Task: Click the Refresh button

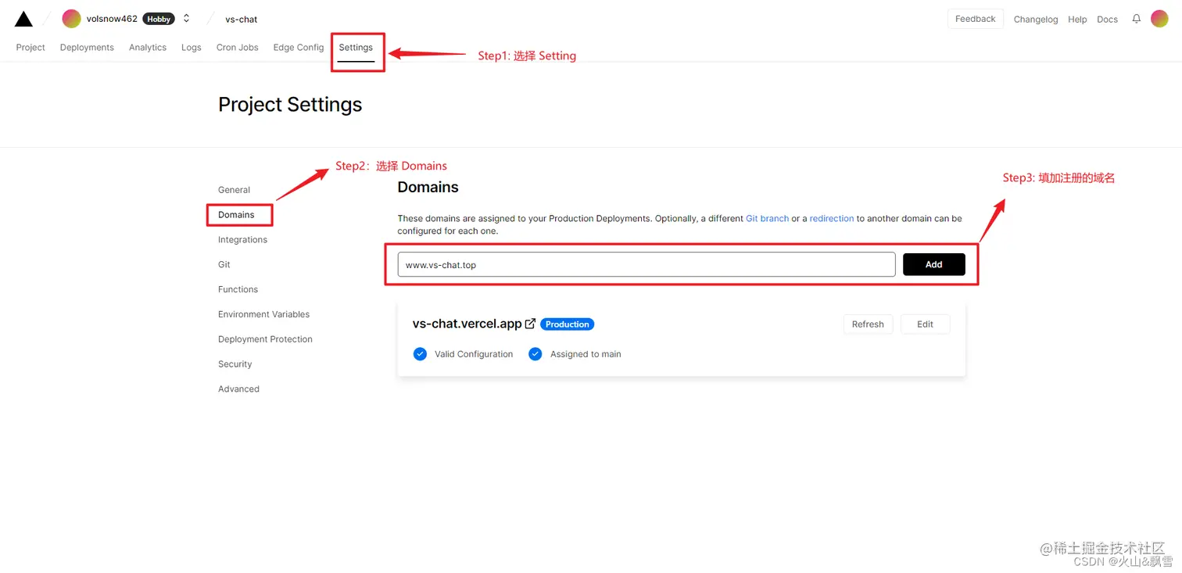Action: (x=868, y=324)
